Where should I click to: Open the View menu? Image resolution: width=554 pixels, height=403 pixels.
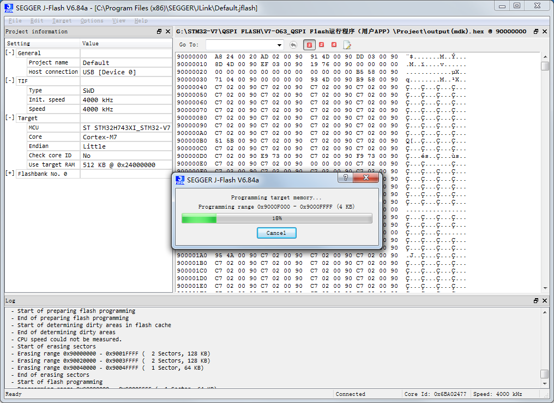(119, 21)
